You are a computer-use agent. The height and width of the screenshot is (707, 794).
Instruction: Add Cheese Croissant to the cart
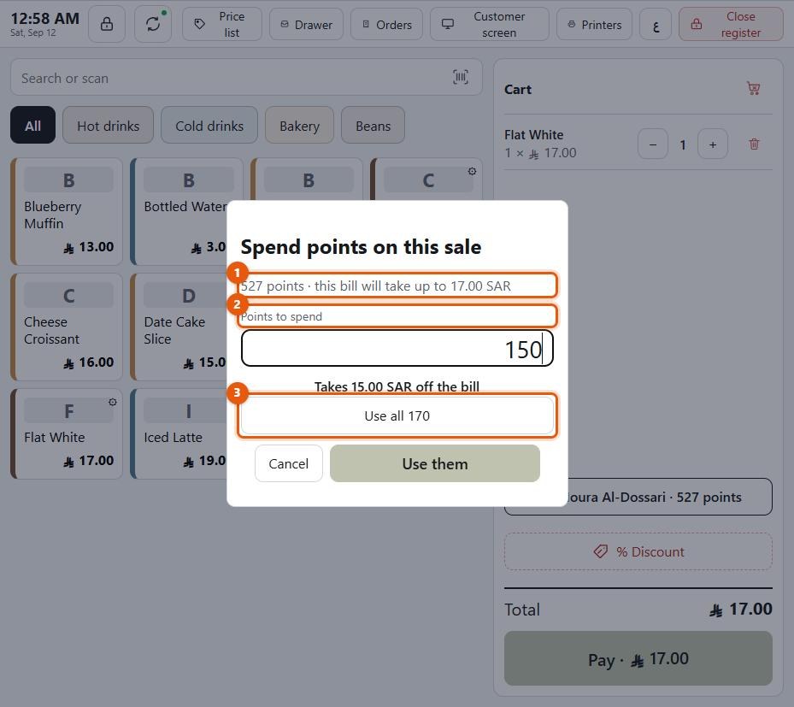coord(67,327)
